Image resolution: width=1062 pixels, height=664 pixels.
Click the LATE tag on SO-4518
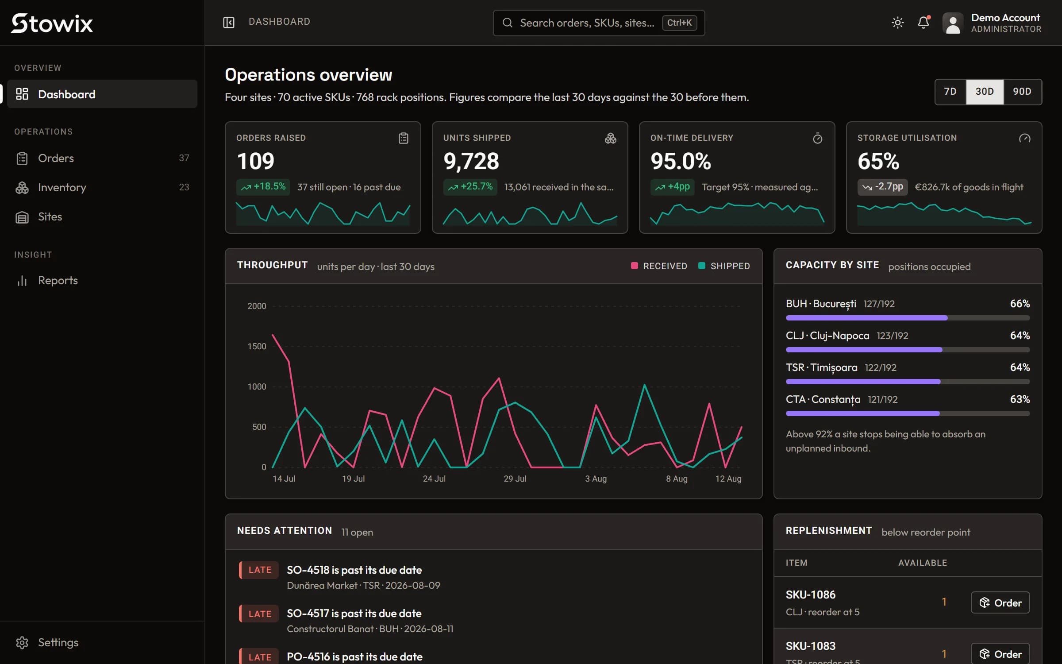(x=259, y=570)
